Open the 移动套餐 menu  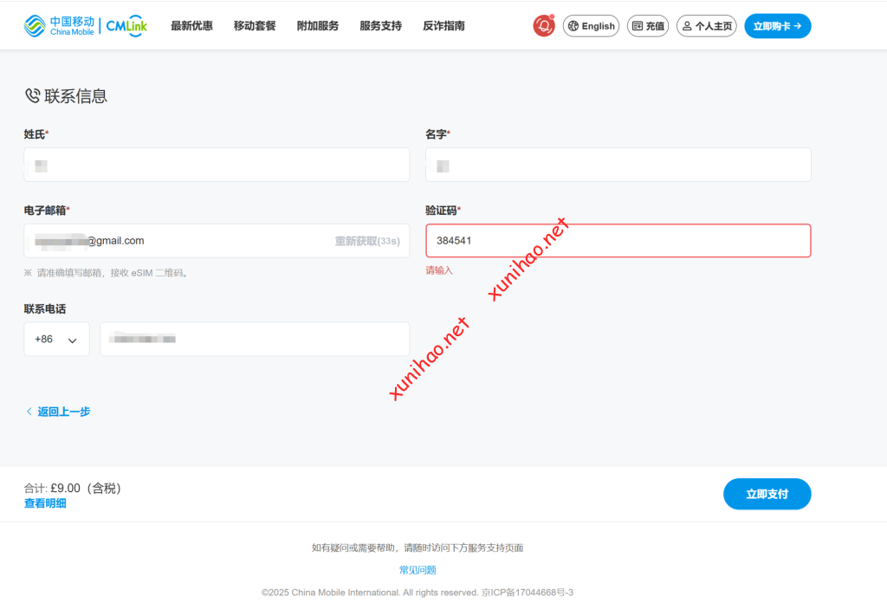pos(255,26)
